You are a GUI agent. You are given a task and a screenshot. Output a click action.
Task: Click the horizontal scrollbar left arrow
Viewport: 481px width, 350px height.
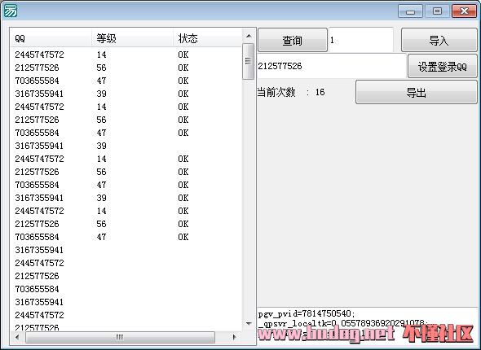pos(17,337)
